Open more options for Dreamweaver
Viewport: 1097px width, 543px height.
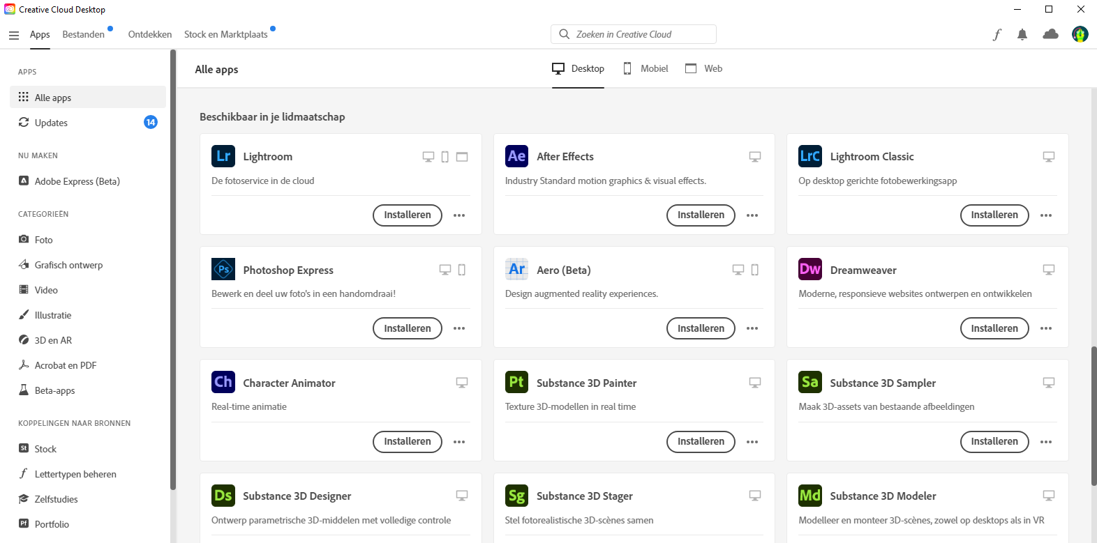click(x=1046, y=328)
